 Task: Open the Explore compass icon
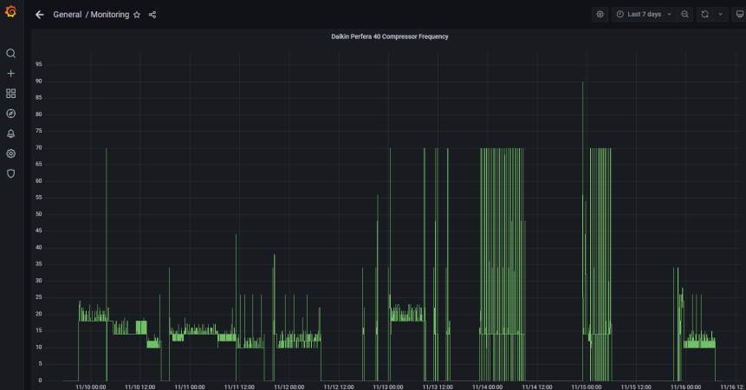(10, 114)
